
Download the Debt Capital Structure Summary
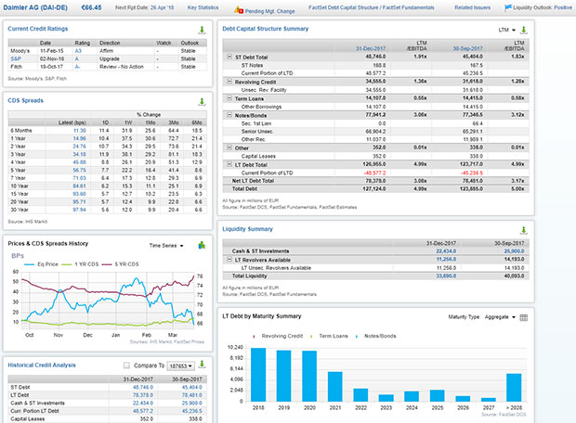524,30
